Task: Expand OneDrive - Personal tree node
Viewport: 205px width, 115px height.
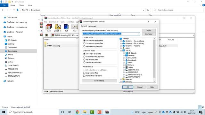Action: pyautogui.click(x=121, y=46)
